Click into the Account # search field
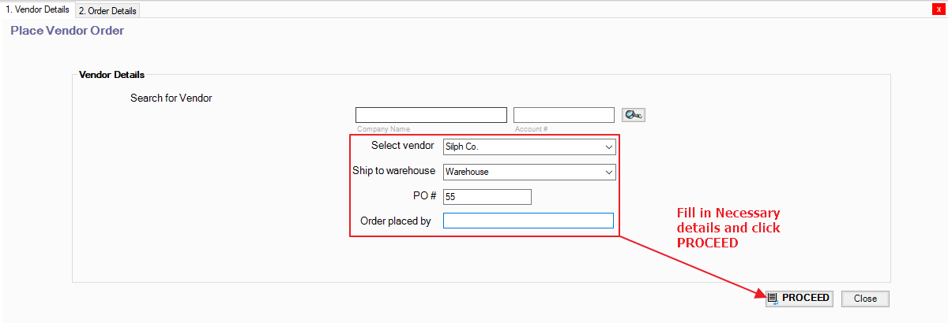The image size is (948, 323). (563, 115)
